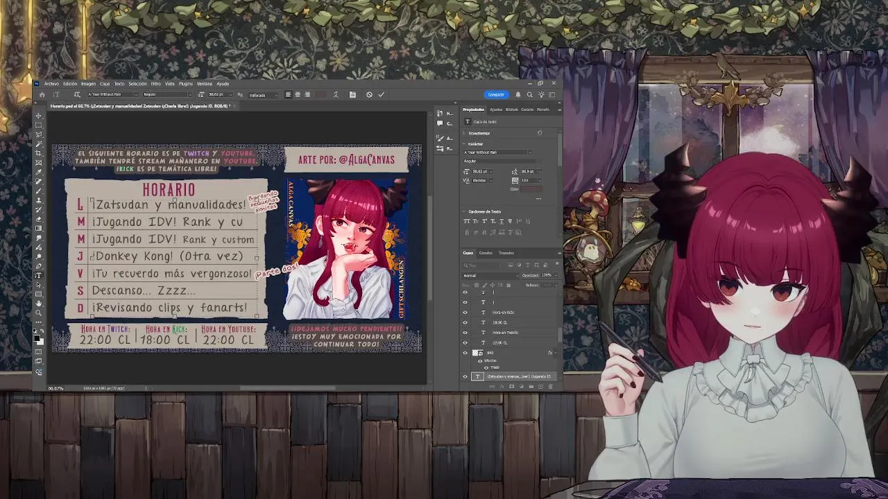888x499 pixels.
Task: Add layer style fx button
Action: (x=502, y=387)
